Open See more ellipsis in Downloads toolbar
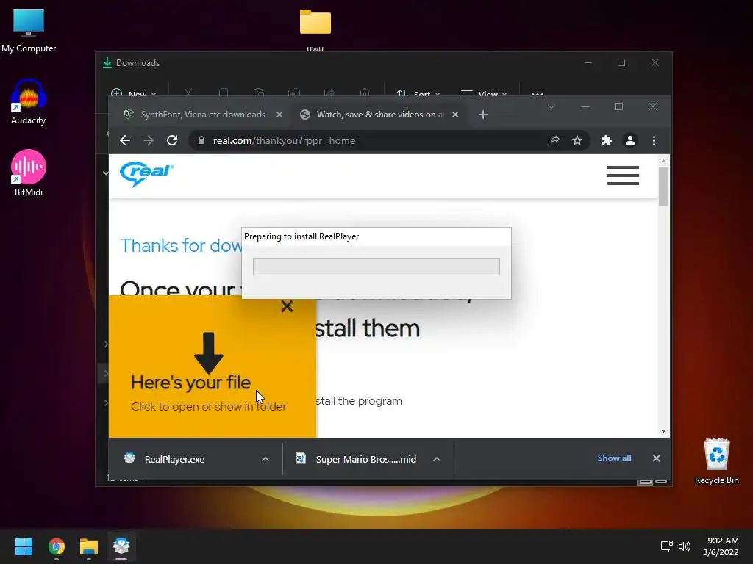This screenshot has width=753, height=564. point(538,94)
